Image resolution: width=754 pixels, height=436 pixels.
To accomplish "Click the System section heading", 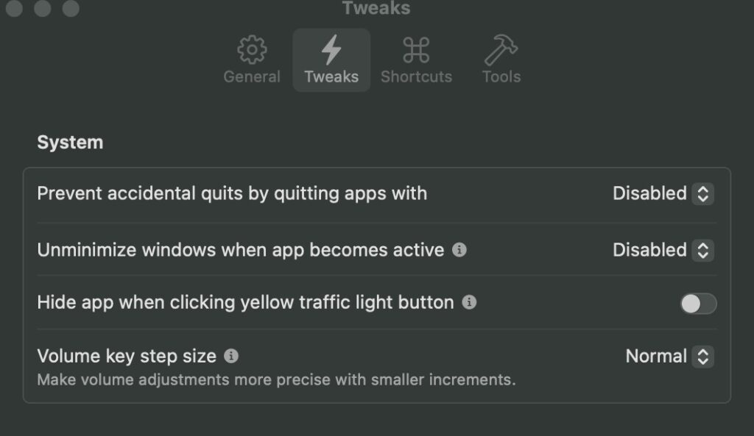I will coord(70,143).
